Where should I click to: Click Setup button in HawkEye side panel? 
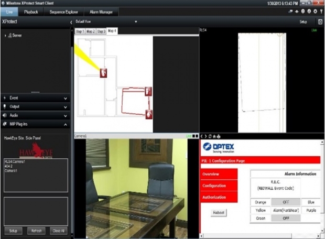(13, 231)
